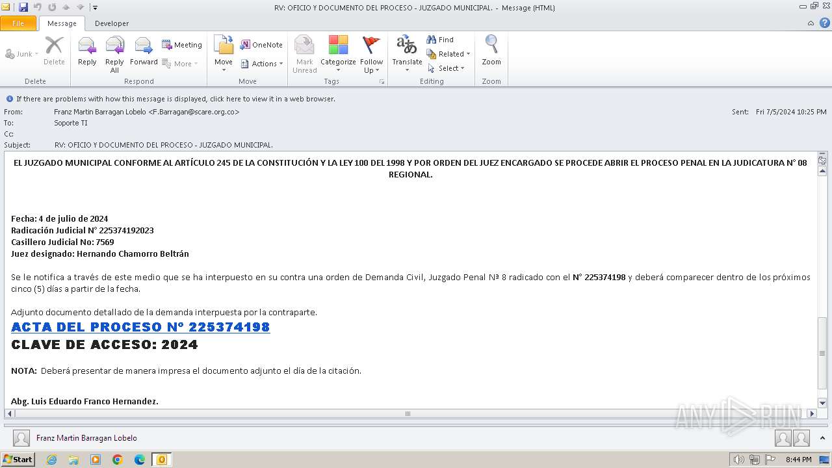Click sender's contact photo in people pane
Viewport: 832px width, 468px height.
point(21,438)
